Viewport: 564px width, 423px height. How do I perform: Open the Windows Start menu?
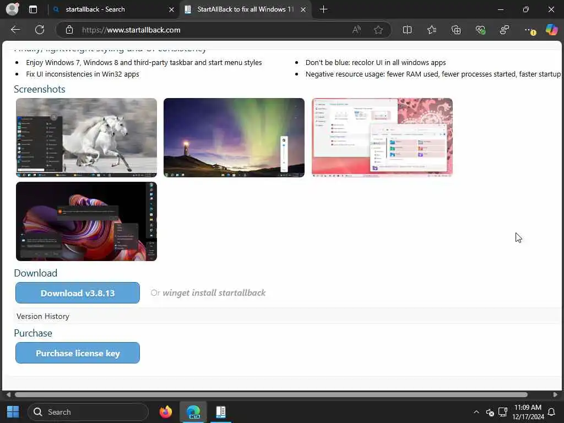tap(13, 412)
